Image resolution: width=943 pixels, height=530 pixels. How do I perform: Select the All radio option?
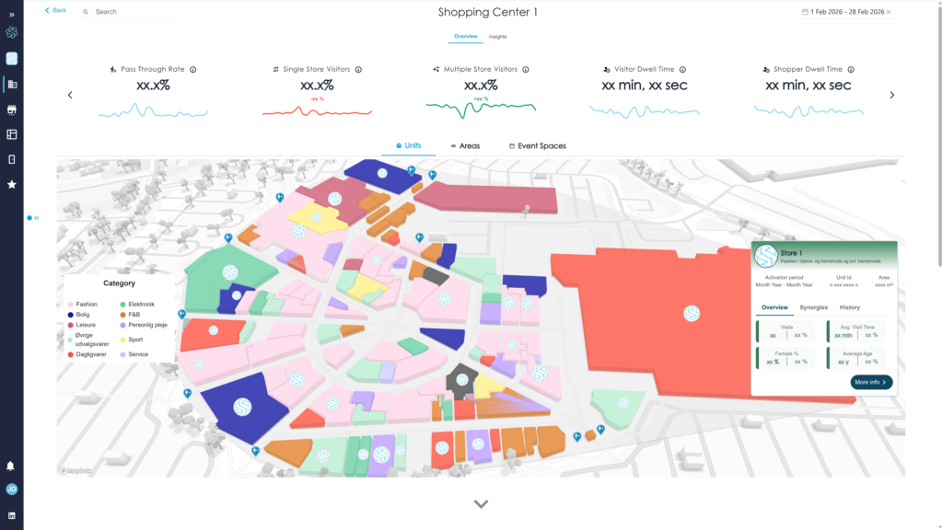pyautogui.click(x=29, y=218)
